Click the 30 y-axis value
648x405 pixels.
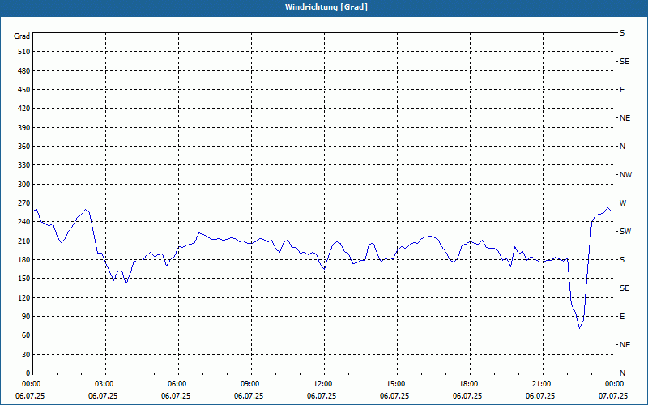point(26,355)
